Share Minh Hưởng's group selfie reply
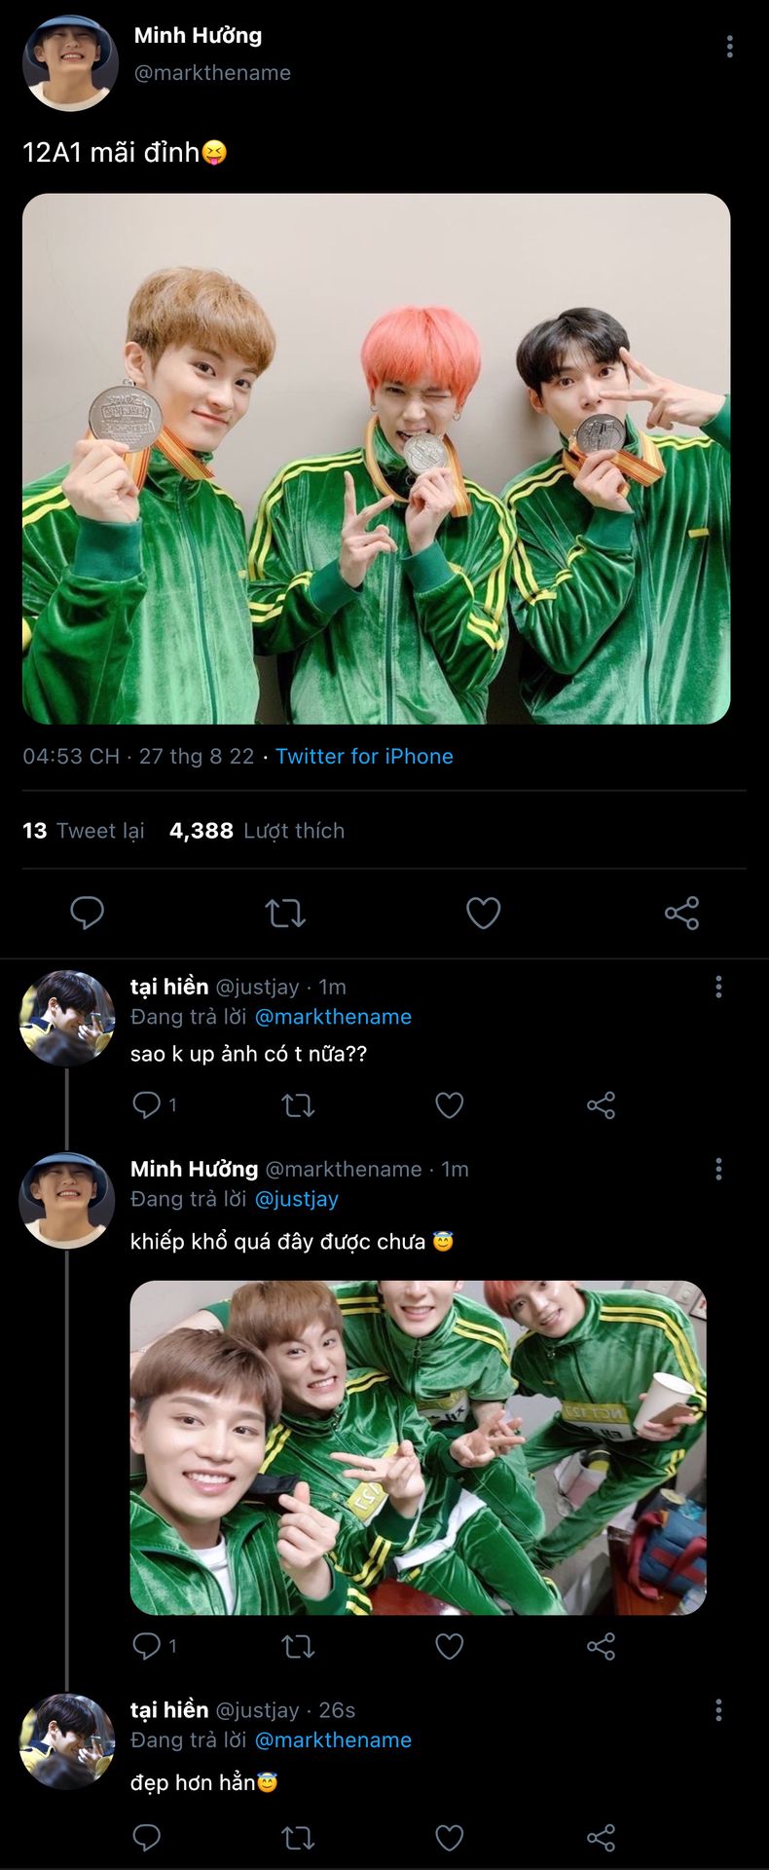Screen dimensions: 769x1870 [x=601, y=1646]
